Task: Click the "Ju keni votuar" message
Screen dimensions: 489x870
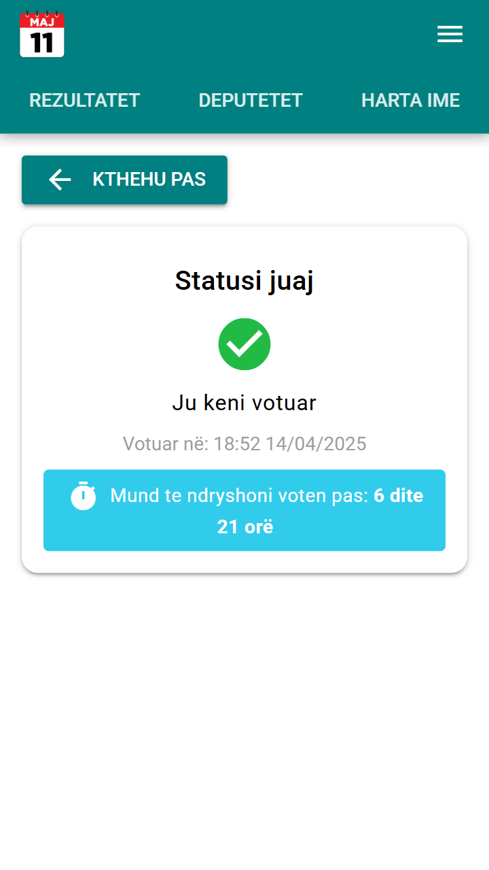Action: point(244,403)
